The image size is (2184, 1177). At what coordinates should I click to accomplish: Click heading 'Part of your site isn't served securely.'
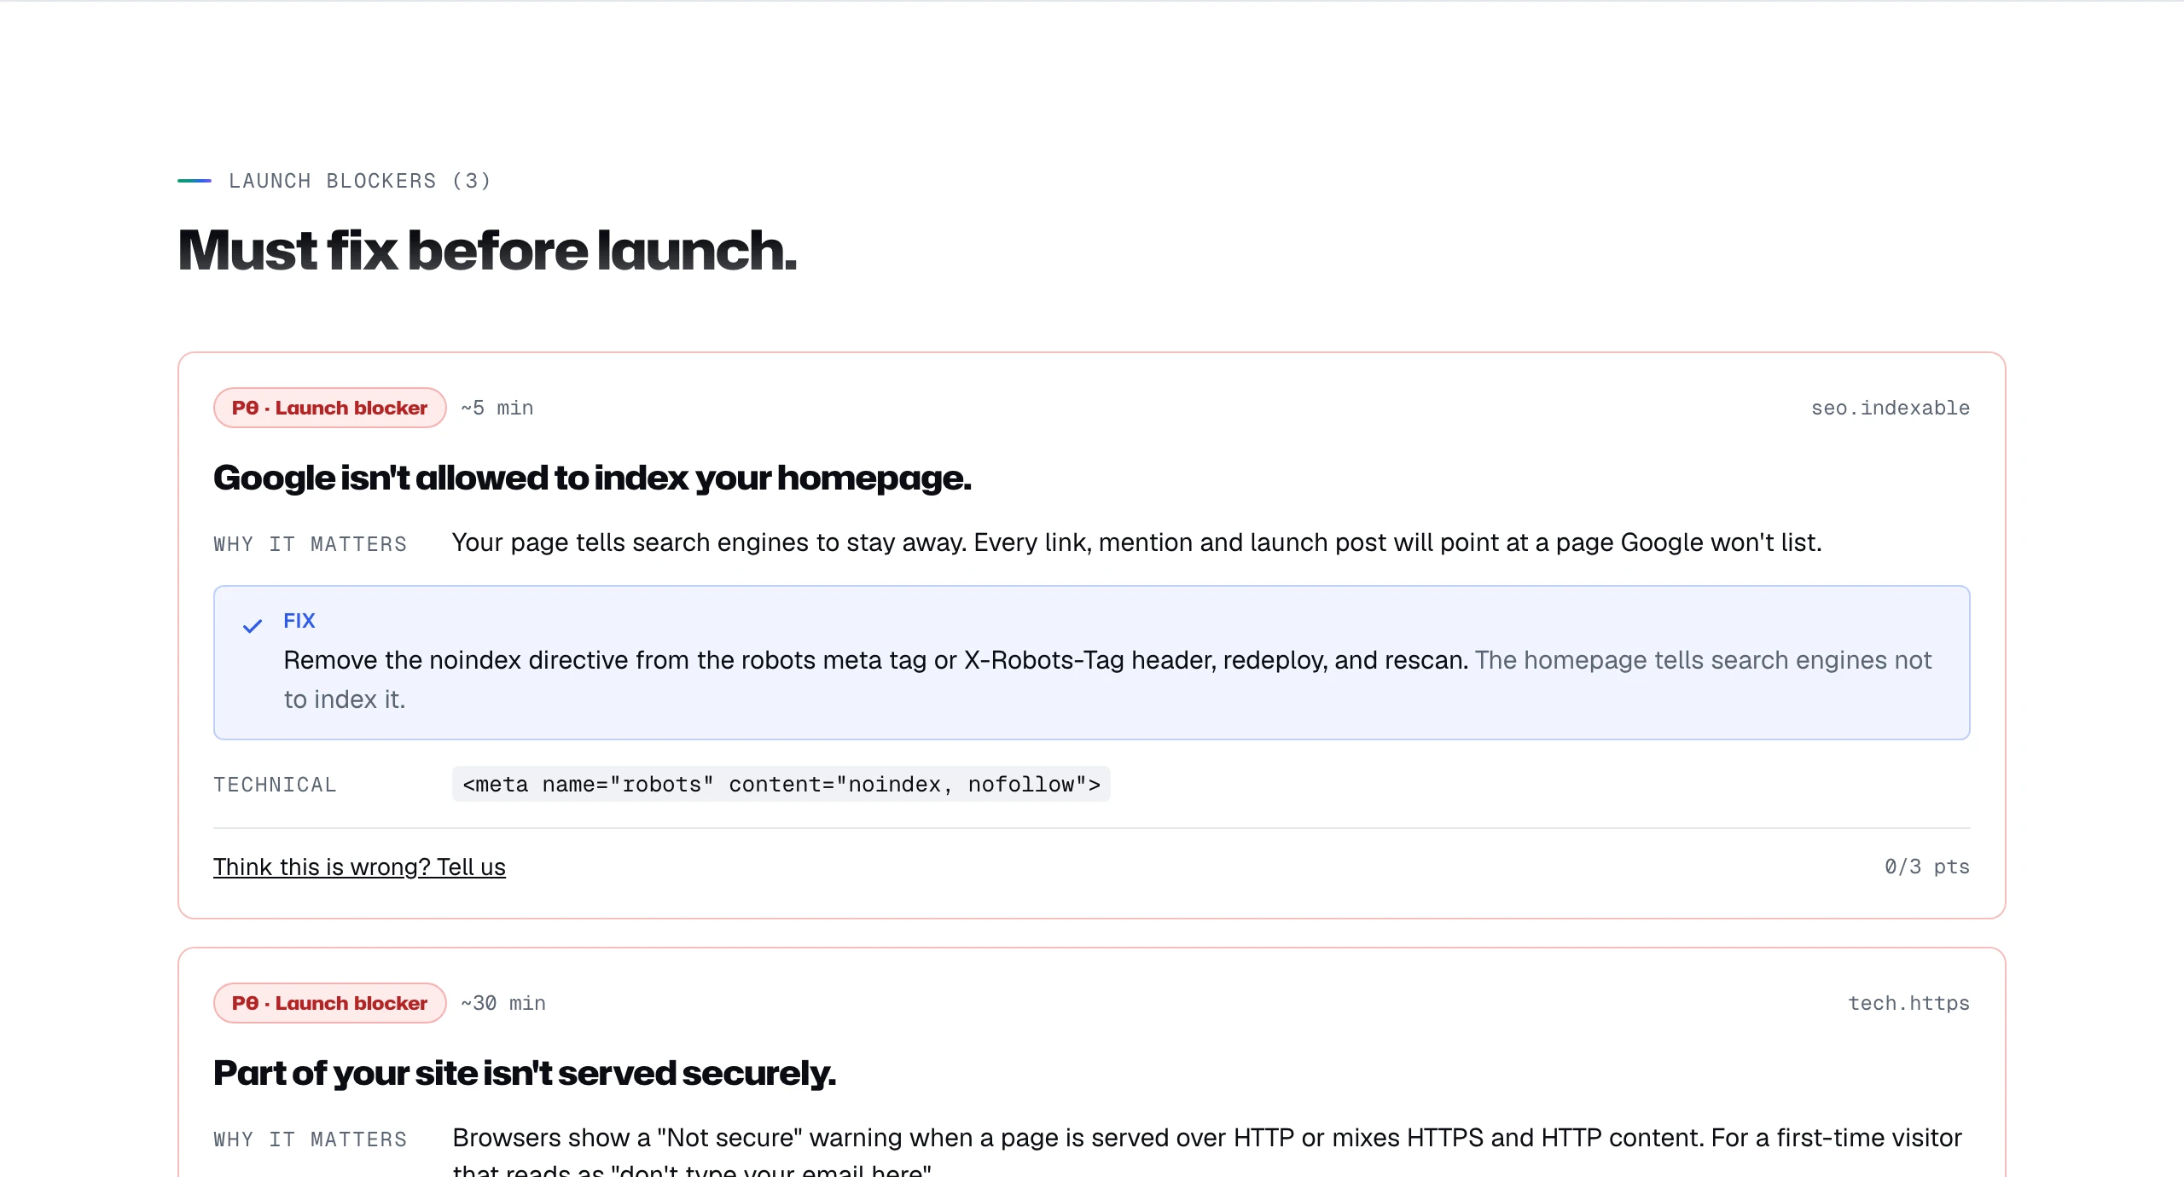click(525, 1073)
